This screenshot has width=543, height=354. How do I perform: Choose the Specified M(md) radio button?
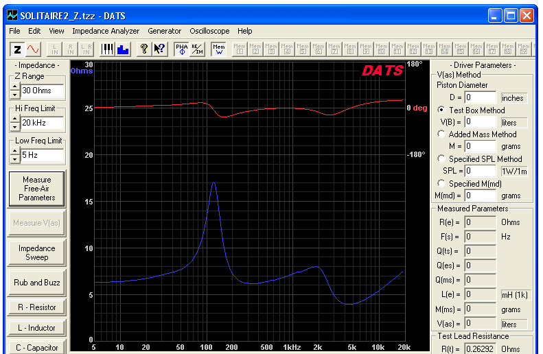pyautogui.click(x=441, y=183)
